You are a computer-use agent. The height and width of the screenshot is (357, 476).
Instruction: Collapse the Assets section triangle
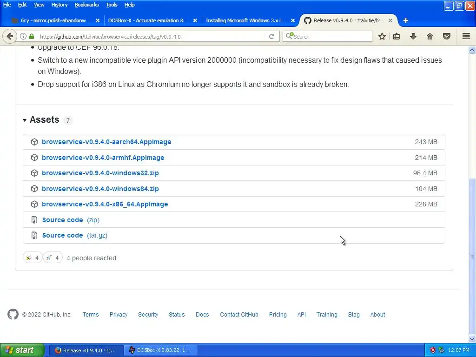25,120
